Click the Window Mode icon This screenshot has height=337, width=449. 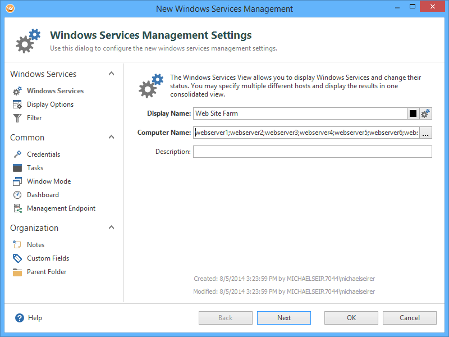tap(17, 181)
